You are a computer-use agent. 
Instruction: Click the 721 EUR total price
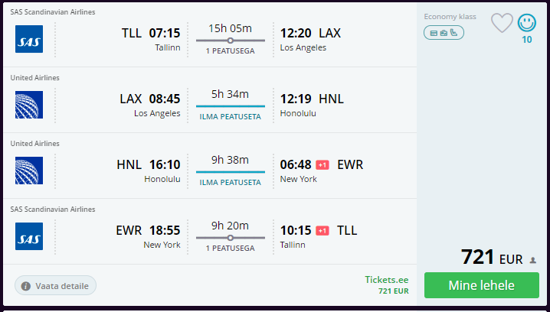[x=492, y=258]
